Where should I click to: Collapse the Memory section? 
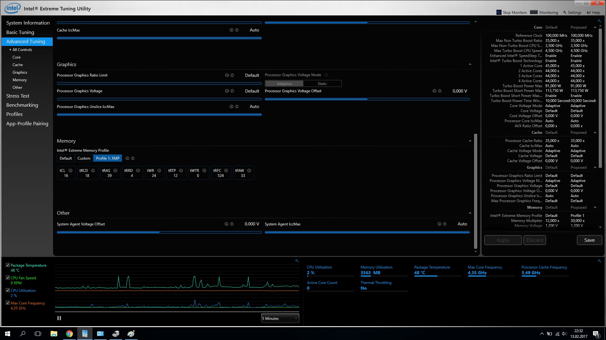(x=470, y=141)
